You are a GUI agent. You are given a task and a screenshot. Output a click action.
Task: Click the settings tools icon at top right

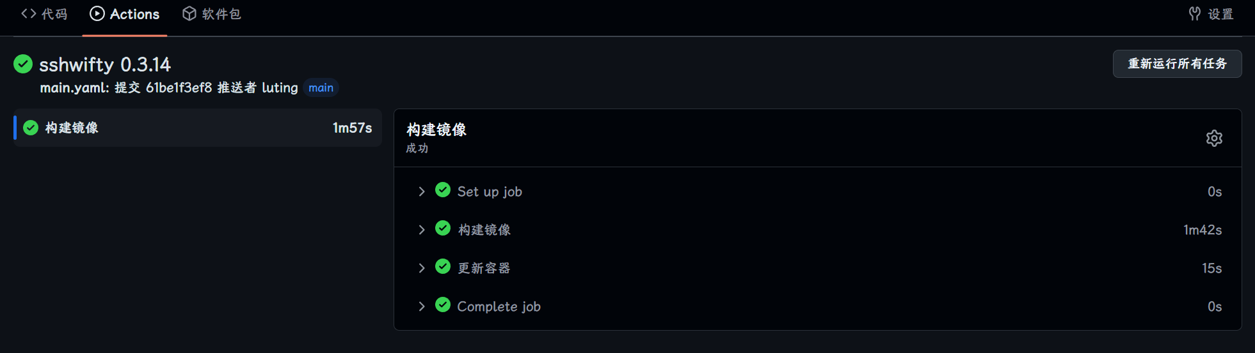click(x=1195, y=13)
